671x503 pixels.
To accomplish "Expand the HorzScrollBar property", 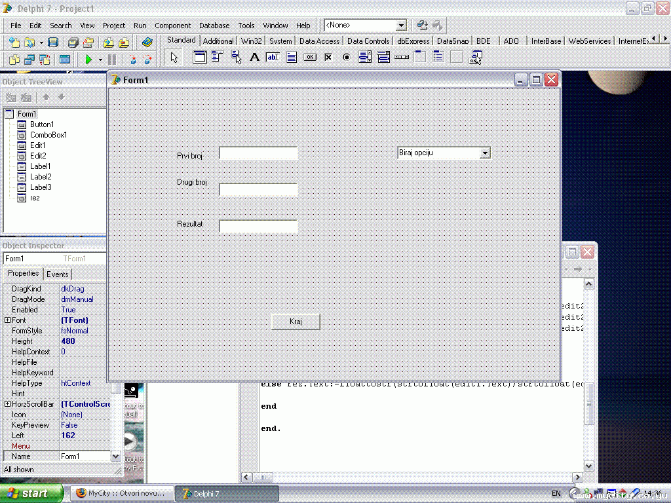I will tap(7, 403).
